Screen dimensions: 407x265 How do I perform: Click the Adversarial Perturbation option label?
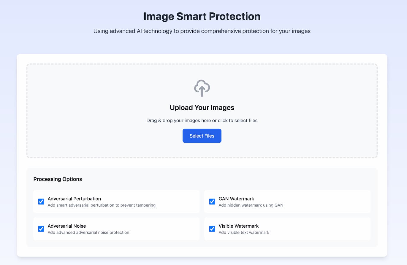[x=74, y=199]
